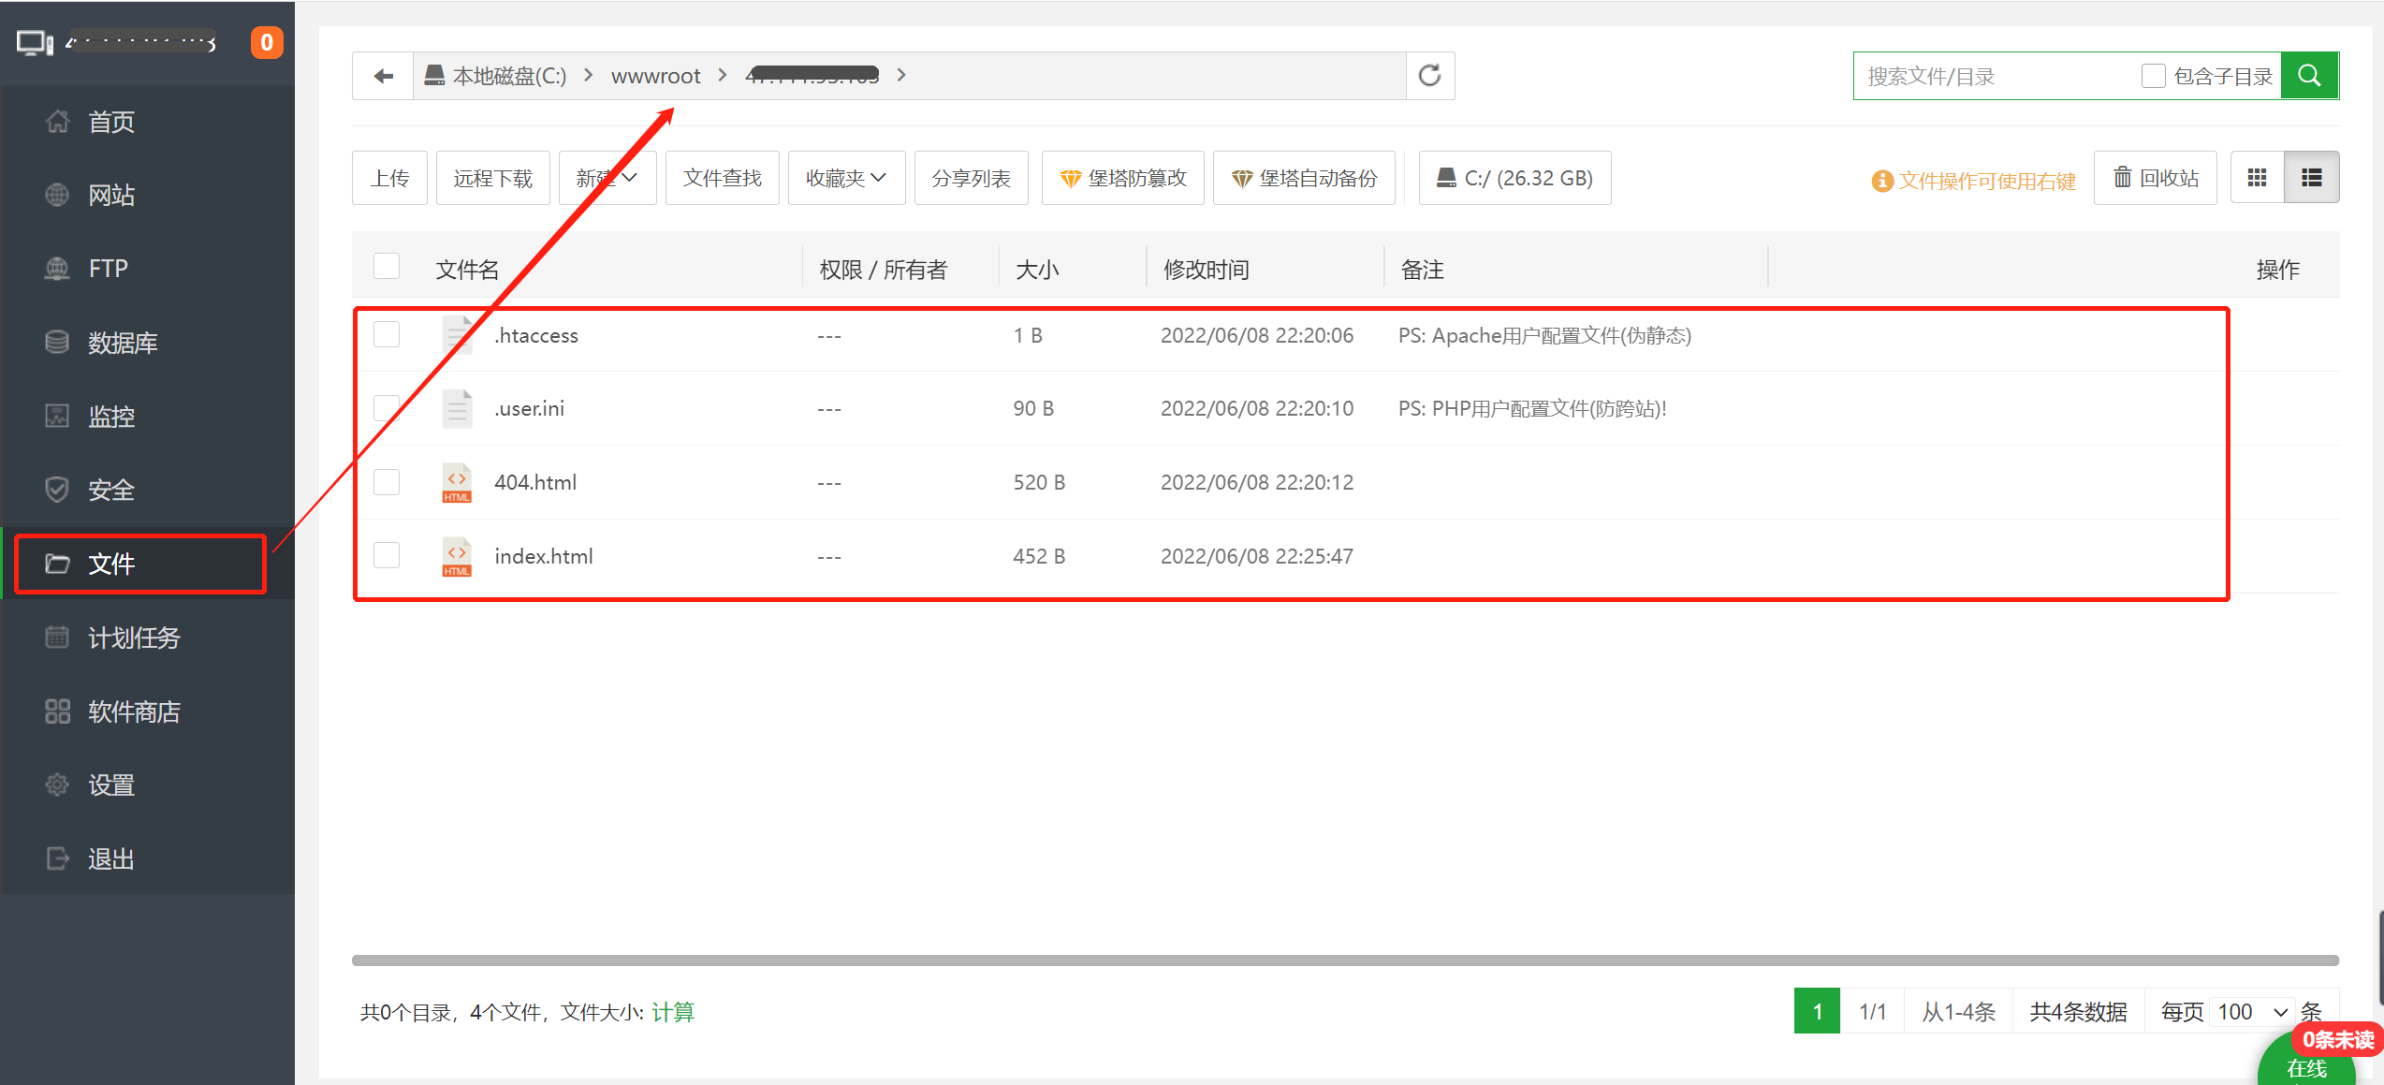Viewport: 2384px width, 1085px height.
Task: Click the 修改时间 modified time header
Action: pos(1207,270)
